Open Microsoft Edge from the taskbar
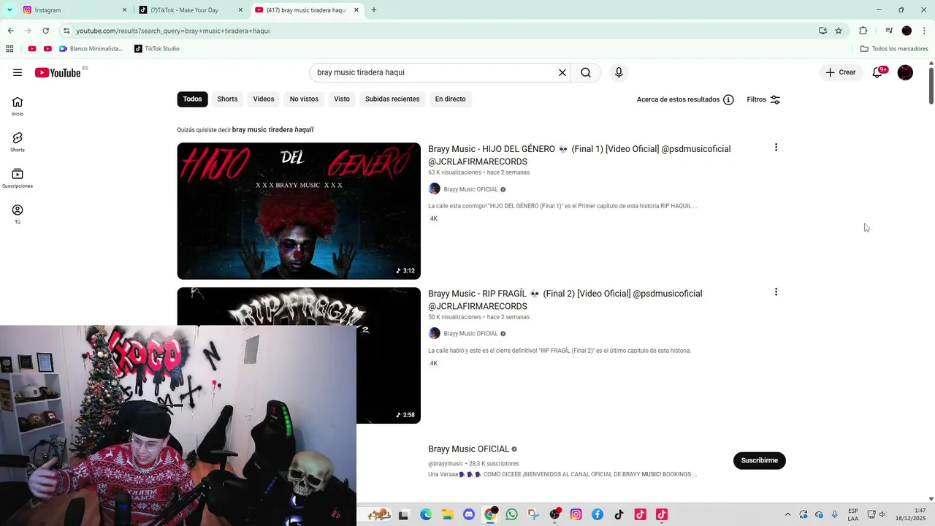 426,514
